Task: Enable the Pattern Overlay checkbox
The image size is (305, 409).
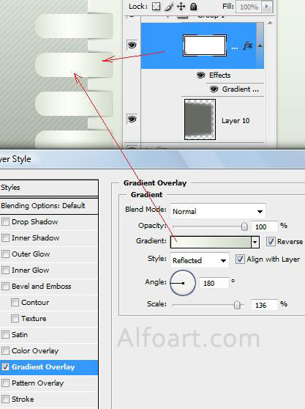Action: tap(5, 383)
